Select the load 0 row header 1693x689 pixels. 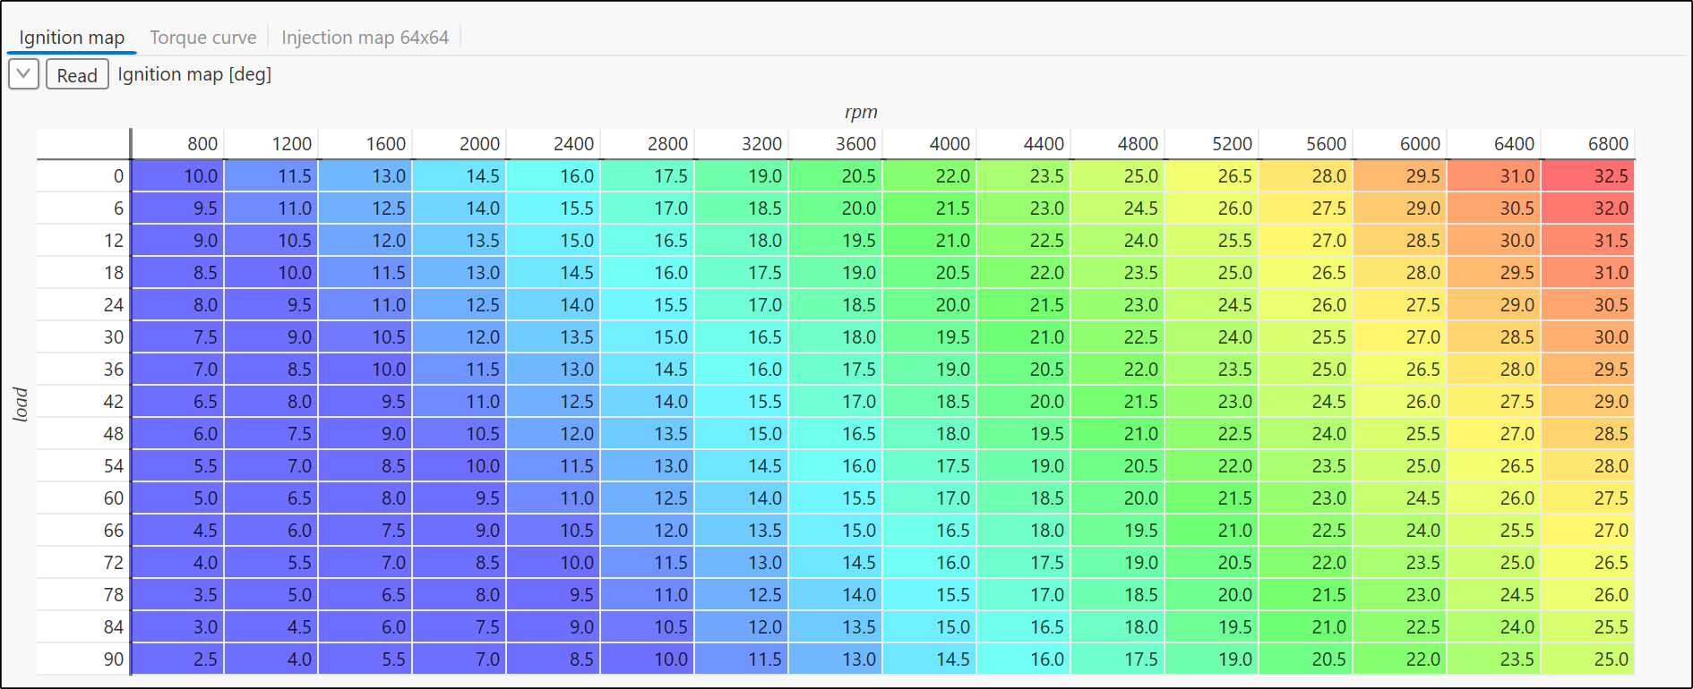pos(83,176)
